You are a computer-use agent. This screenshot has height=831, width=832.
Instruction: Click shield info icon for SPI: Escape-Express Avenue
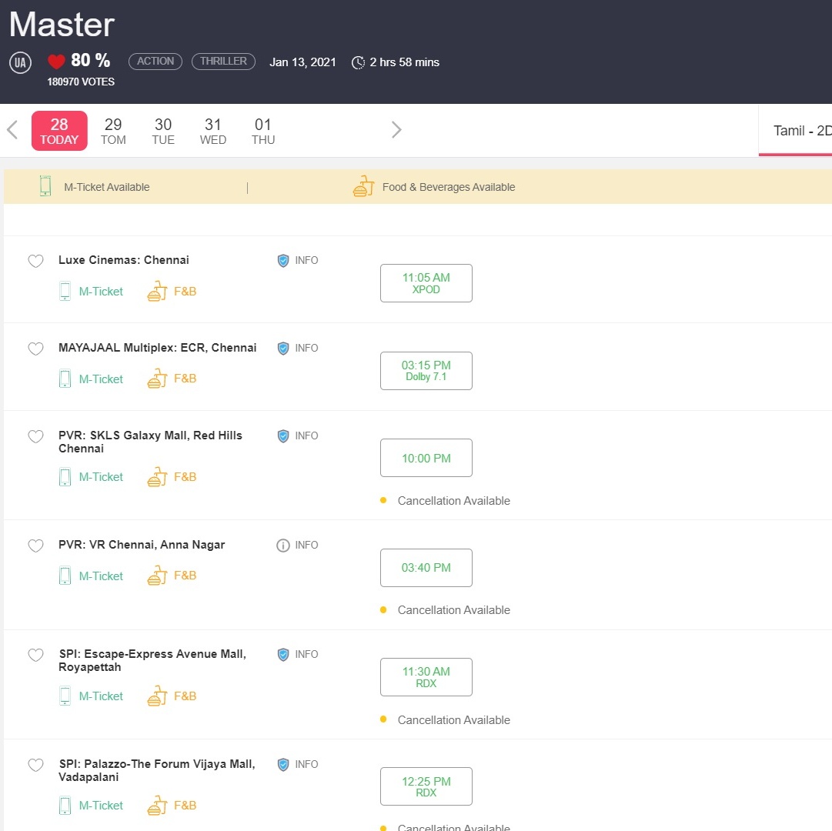point(283,654)
